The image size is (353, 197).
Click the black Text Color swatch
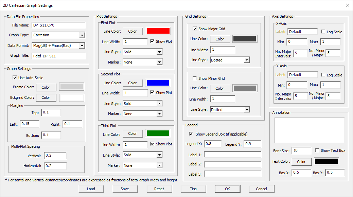[x=326, y=162]
